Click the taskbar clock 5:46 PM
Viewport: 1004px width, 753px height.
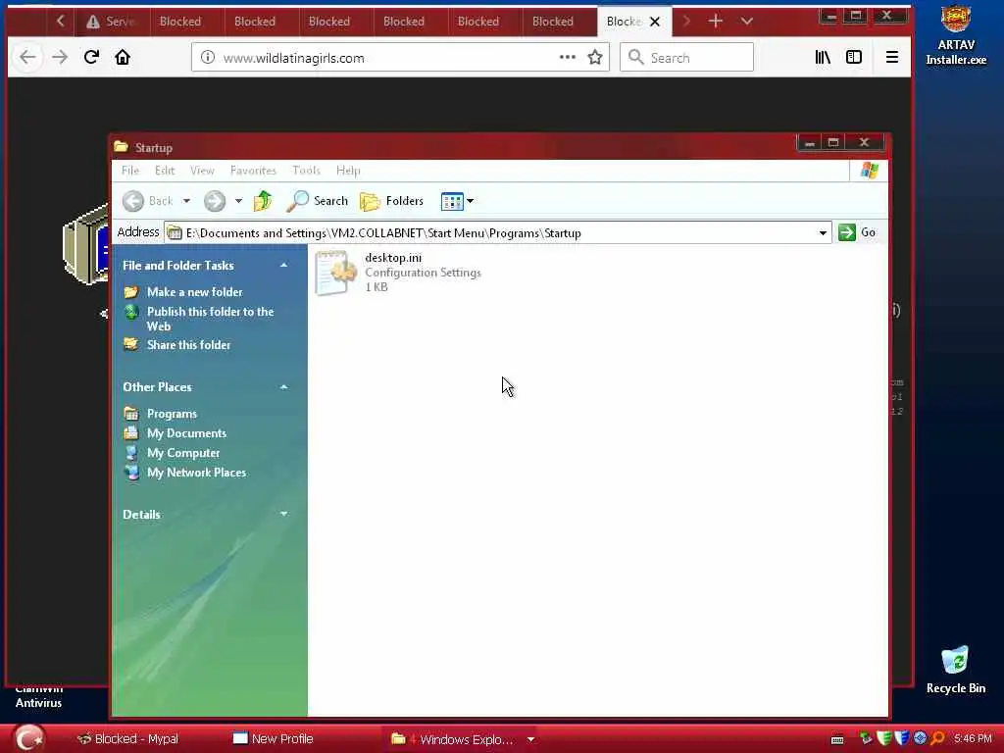click(973, 739)
